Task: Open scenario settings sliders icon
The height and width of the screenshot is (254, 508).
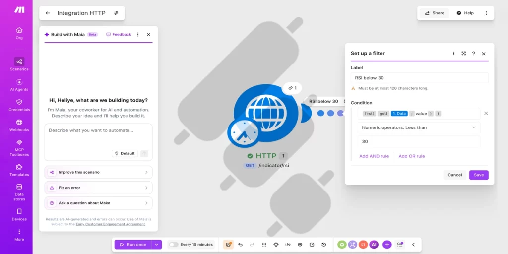Action: point(116,13)
